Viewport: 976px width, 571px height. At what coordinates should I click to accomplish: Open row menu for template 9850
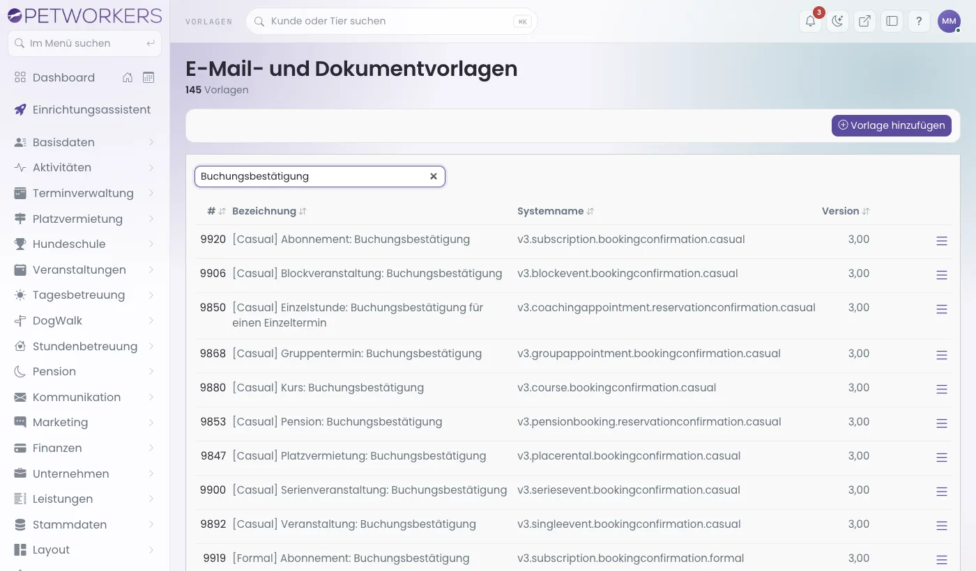942,309
